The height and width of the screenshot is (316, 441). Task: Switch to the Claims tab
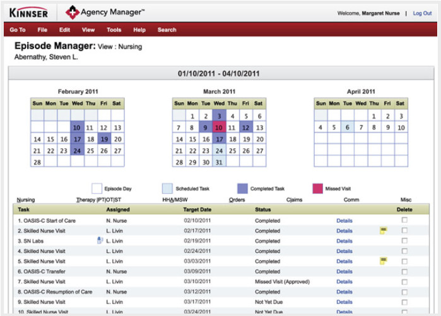[294, 199]
